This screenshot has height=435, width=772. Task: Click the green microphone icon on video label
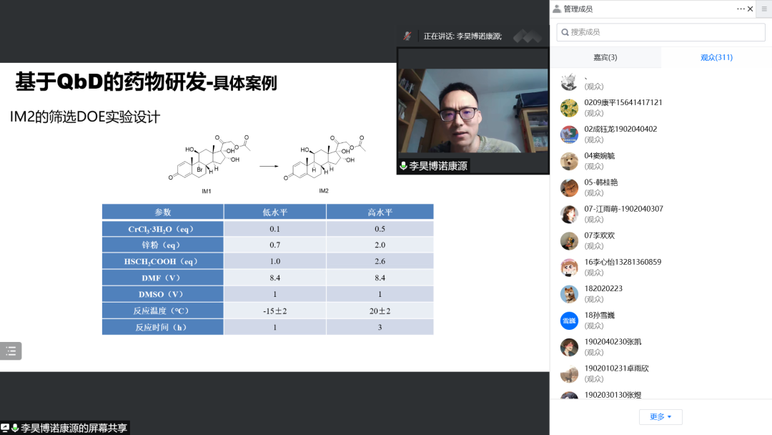[403, 166]
